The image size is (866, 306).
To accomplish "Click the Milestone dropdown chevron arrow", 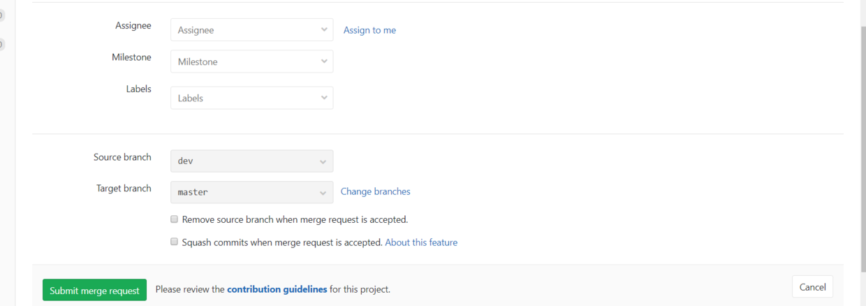I will tap(324, 61).
